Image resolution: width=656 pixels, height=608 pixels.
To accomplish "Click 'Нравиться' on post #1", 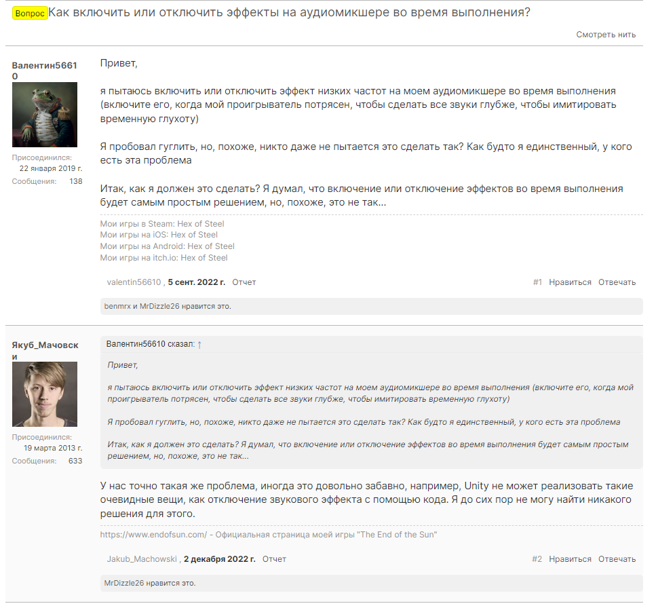I will [x=570, y=282].
